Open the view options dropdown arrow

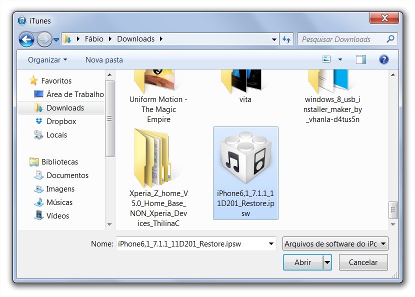340,59
